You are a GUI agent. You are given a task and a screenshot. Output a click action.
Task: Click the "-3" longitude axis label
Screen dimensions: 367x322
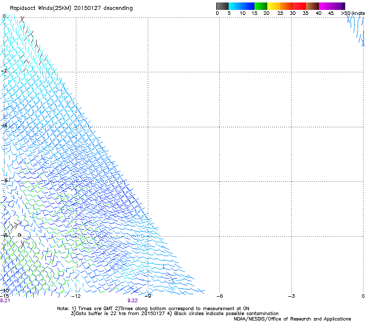tap(292, 296)
